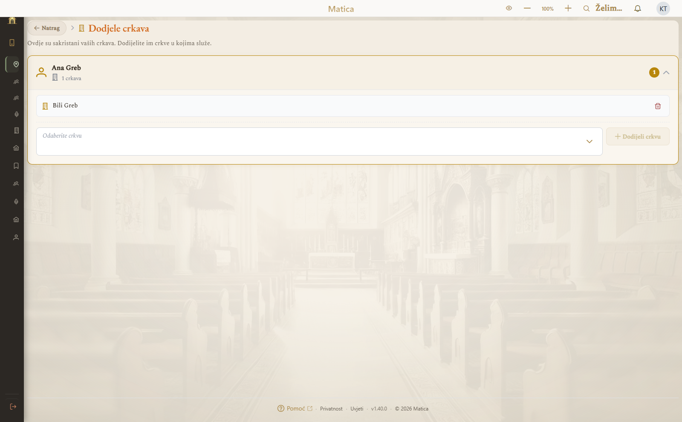Click the v1.40.0 version text
682x422 pixels.
(x=379, y=409)
